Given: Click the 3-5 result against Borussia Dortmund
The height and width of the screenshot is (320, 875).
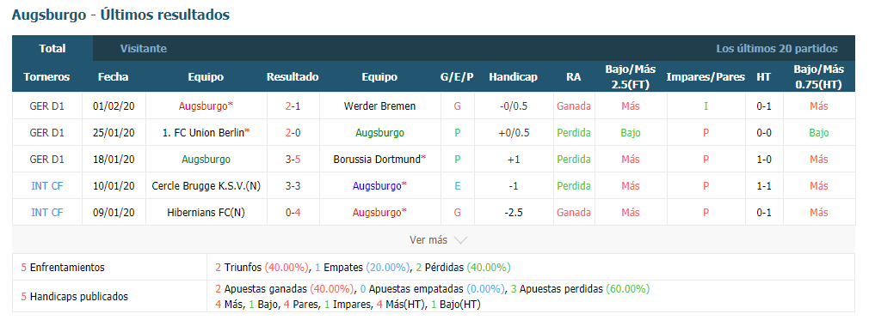Looking at the screenshot, I should [x=293, y=160].
